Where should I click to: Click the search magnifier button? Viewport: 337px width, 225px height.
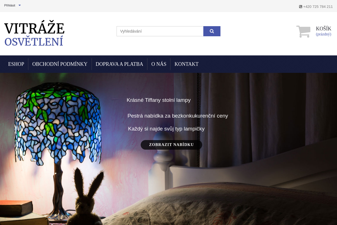click(x=212, y=31)
